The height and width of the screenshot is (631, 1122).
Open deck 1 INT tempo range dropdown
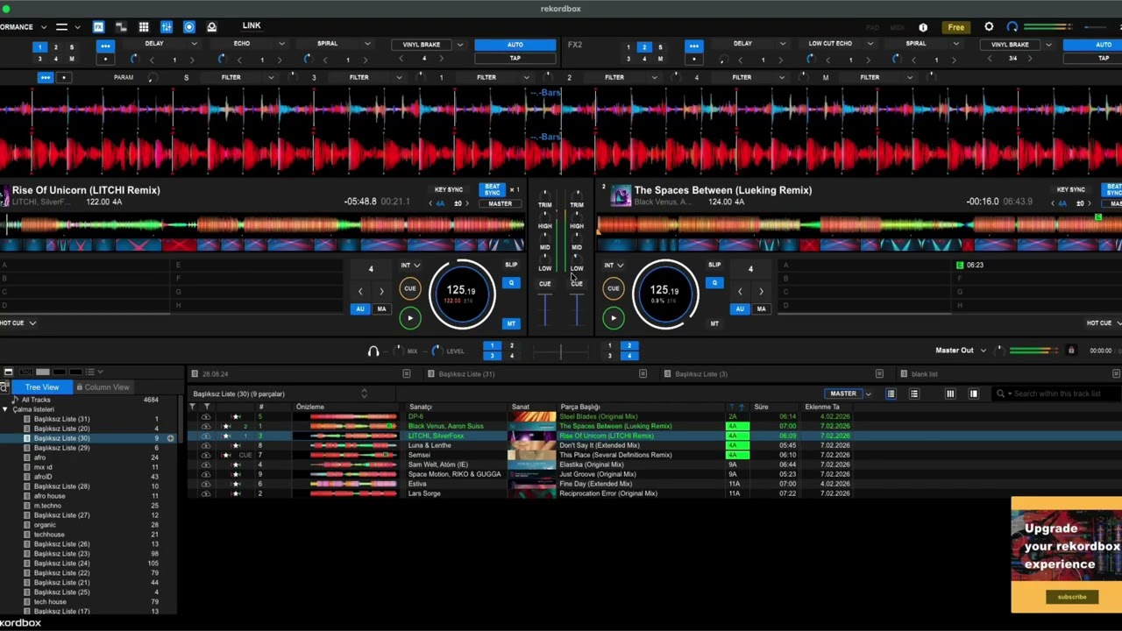click(x=410, y=265)
